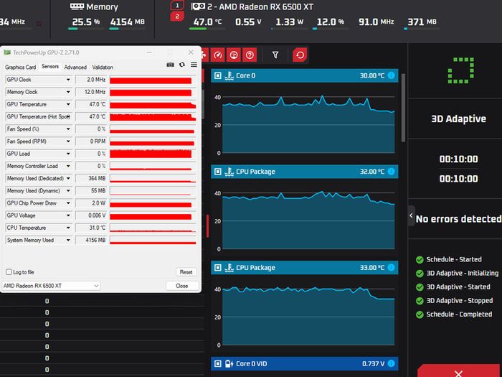Toggle the 32.00 °C CPU Package graph checkbox
The width and height of the screenshot is (502, 377).
point(218,172)
